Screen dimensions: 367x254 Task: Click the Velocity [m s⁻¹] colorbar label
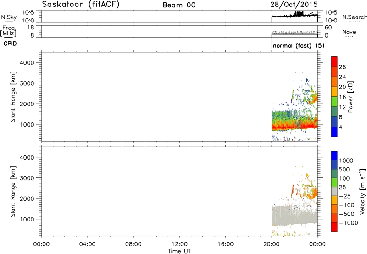[x=362, y=191]
